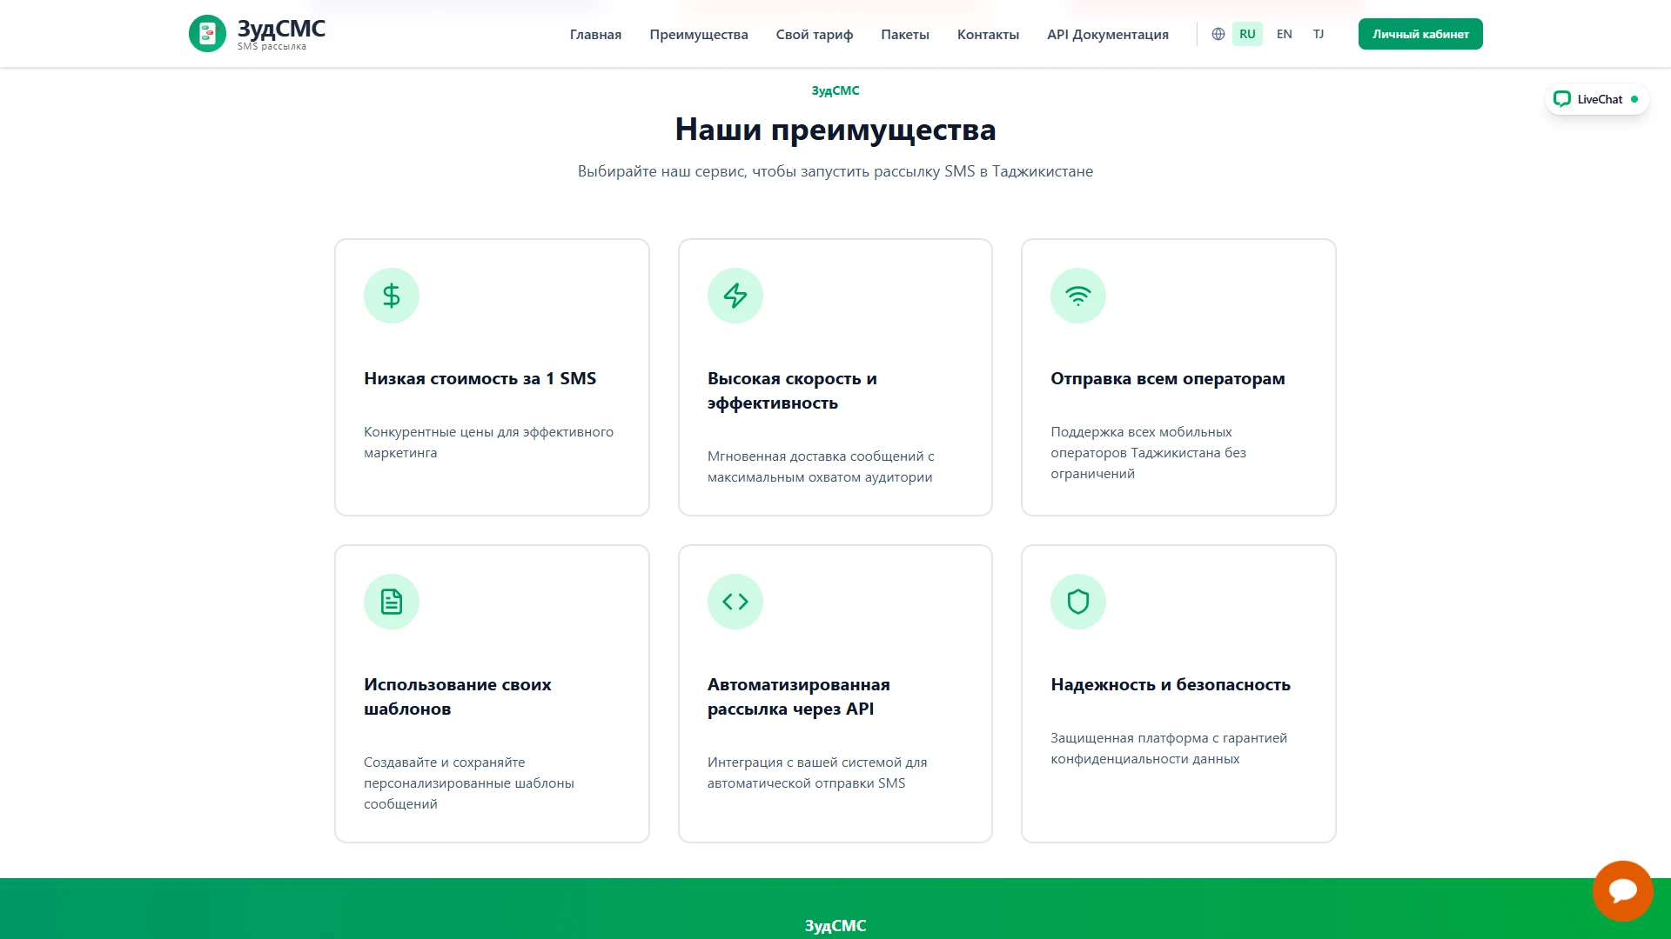Click the ЗудСМС logo icon
This screenshot has width=1671, height=939.
(x=207, y=34)
